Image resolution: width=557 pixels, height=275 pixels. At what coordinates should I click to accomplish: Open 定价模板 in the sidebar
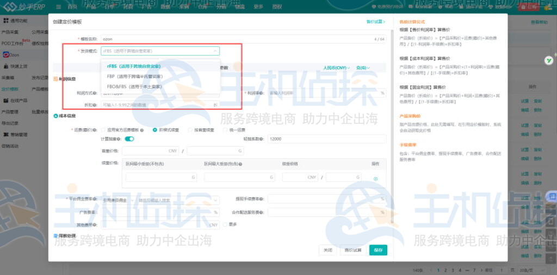click(10, 89)
